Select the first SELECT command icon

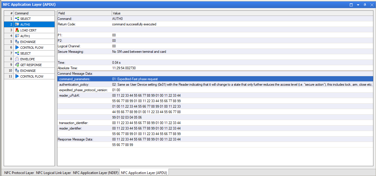pos(17,19)
